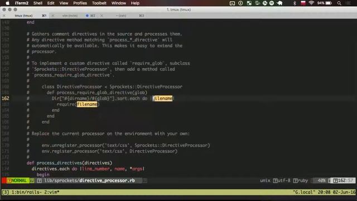Click the [3] tmux session label
Screen dimensions: 357x201
tap(6, 192)
